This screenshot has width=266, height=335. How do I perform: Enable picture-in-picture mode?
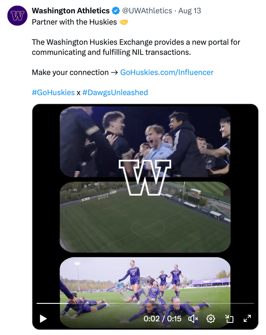(x=229, y=319)
